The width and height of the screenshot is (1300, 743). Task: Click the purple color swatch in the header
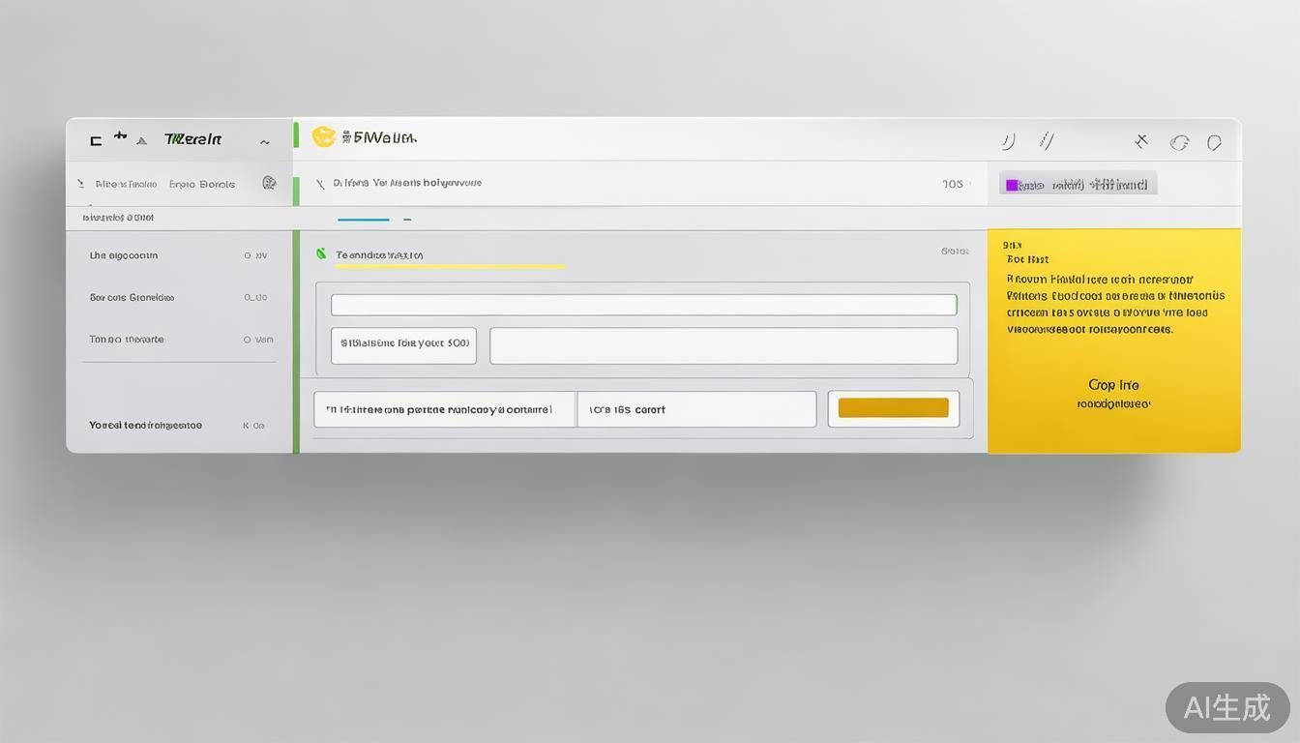[1012, 185]
